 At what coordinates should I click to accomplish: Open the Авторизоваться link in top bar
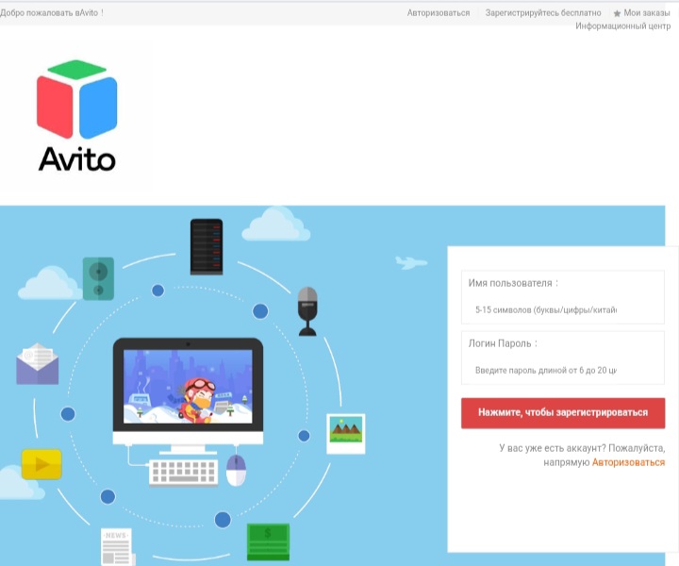(x=439, y=13)
